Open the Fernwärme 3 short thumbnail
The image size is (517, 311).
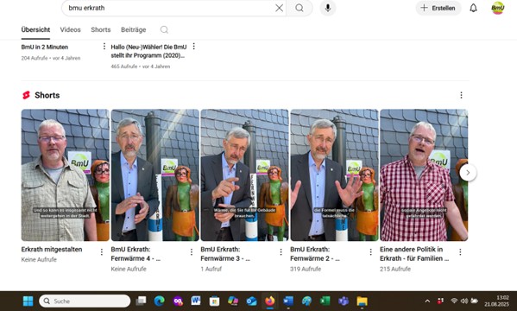click(x=244, y=175)
